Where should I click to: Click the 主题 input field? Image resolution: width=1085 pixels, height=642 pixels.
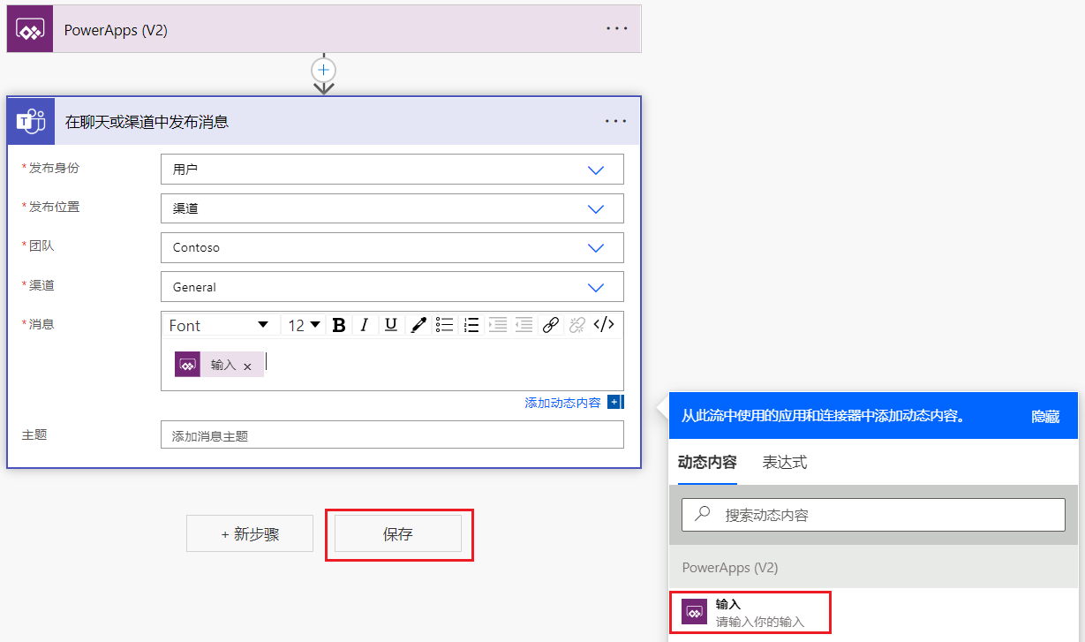pyautogui.click(x=392, y=435)
